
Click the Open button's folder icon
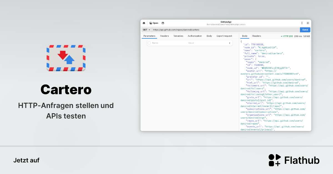click(151, 23)
